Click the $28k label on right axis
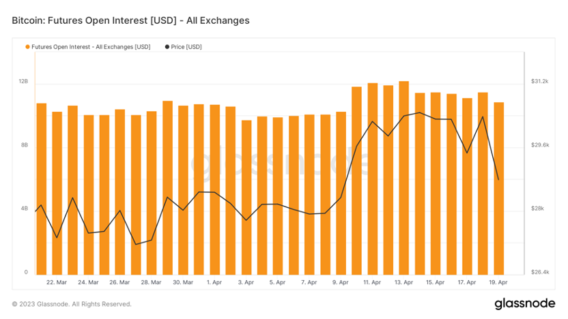Image resolution: width=568 pixels, height=319 pixels. [537, 209]
